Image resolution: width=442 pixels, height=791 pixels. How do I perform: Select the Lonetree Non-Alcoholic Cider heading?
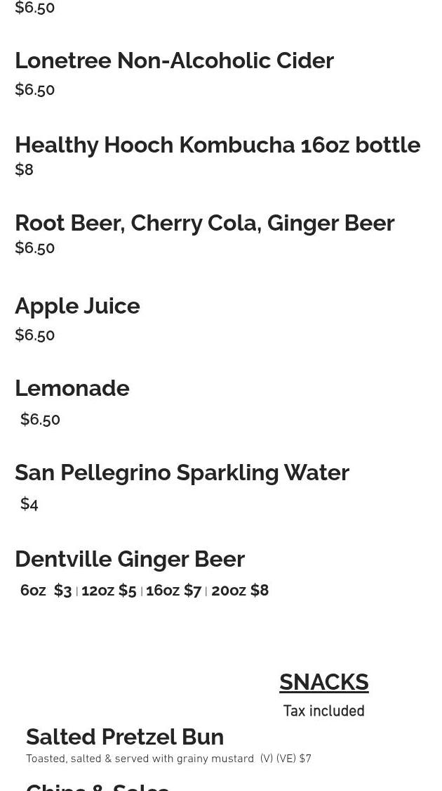(x=174, y=60)
